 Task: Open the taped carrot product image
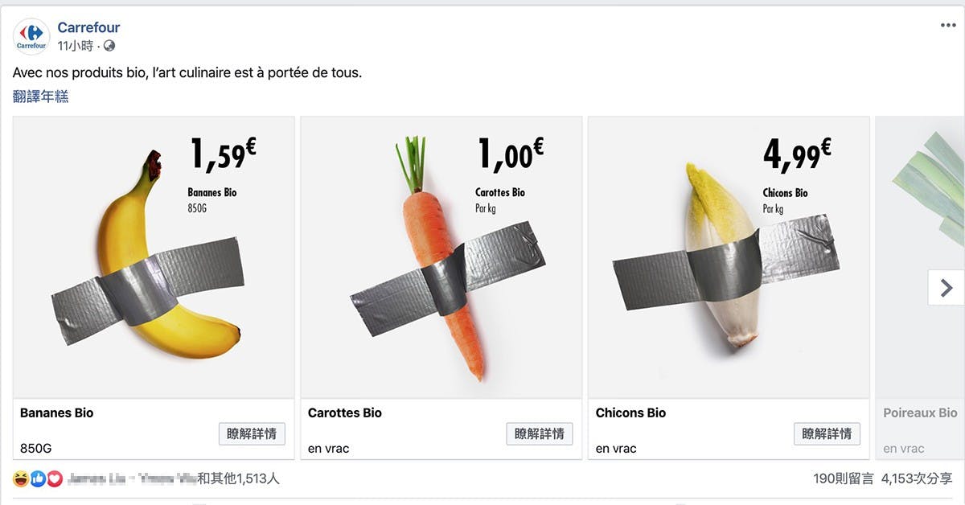click(x=441, y=257)
